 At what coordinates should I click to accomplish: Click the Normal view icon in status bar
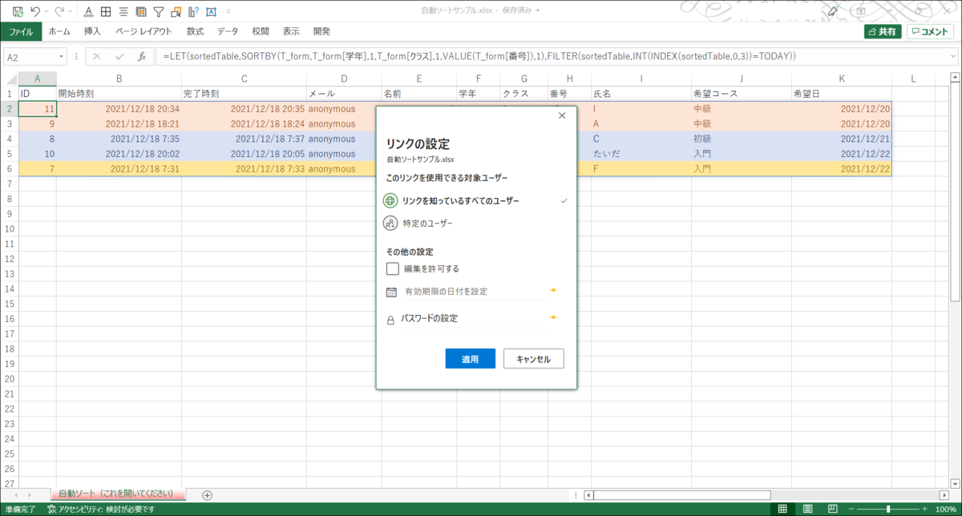[x=782, y=508]
